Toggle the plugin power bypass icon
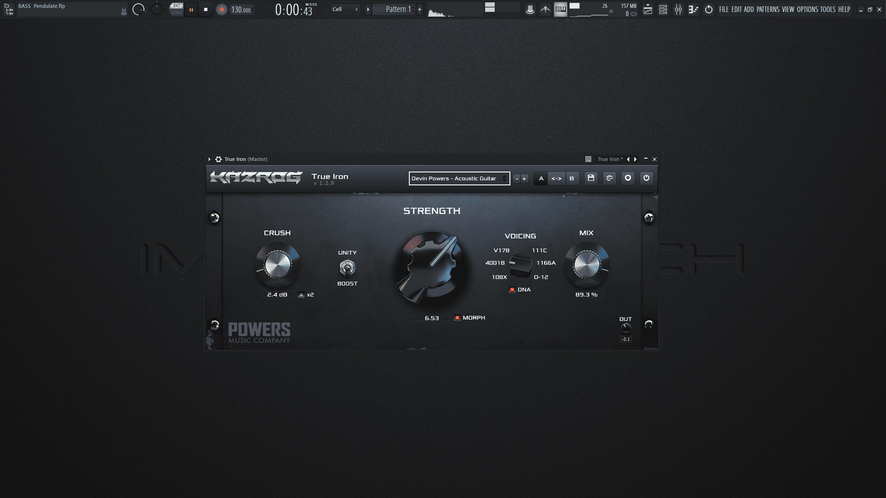This screenshot has height=498, width=886. pyautogui.click(x=647, y=178)
